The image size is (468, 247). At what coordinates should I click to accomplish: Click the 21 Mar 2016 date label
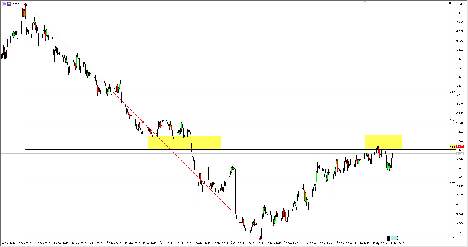tap(362, 243)
